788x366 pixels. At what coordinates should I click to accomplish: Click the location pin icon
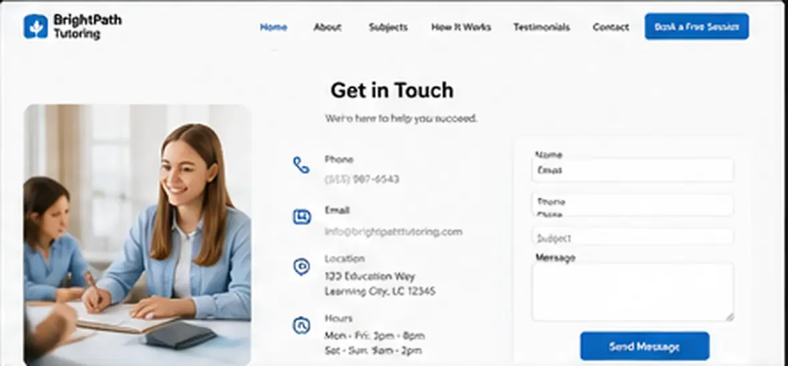tap(301, 267)
